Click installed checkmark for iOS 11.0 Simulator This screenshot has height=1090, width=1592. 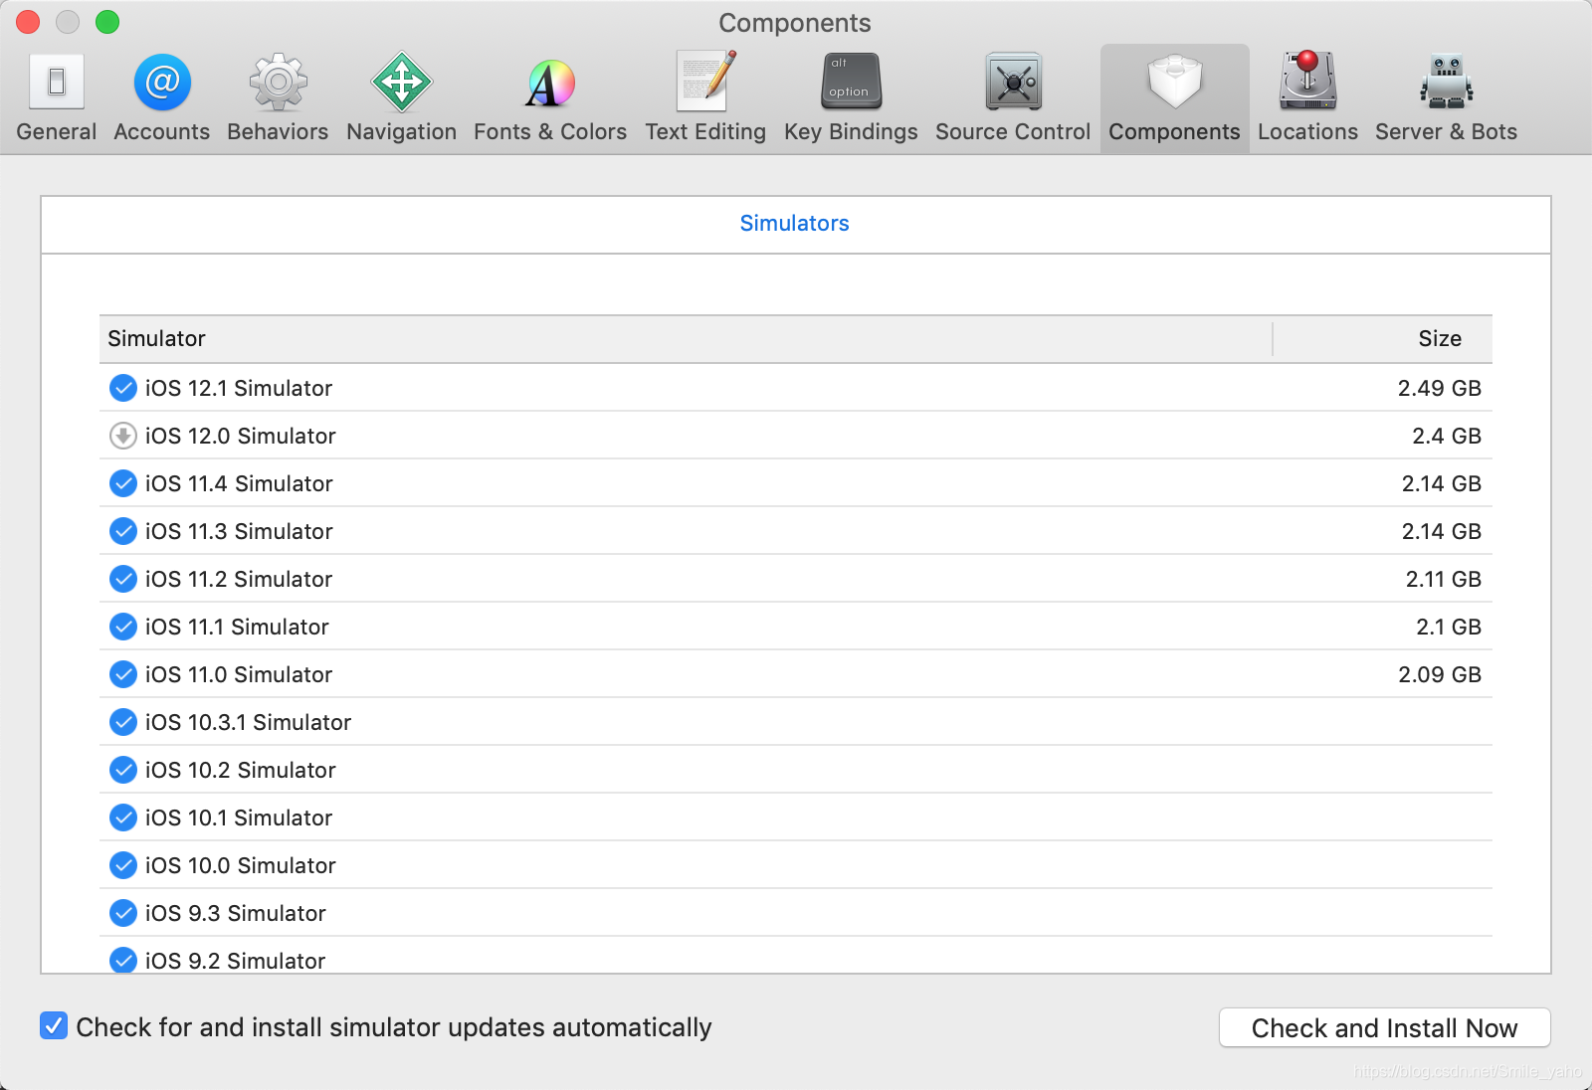coord(123,674)
